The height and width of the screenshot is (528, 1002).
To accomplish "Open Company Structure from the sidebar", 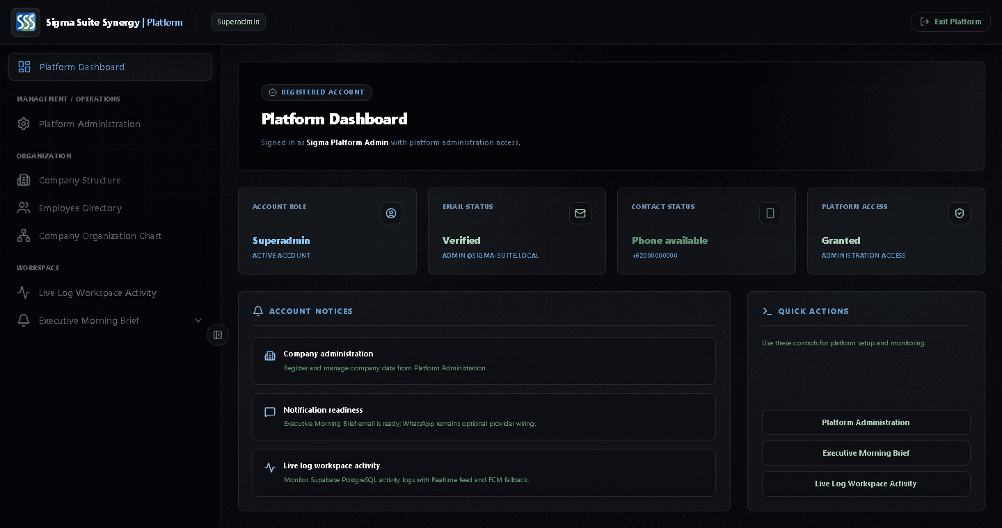I will tap(110, 180).
